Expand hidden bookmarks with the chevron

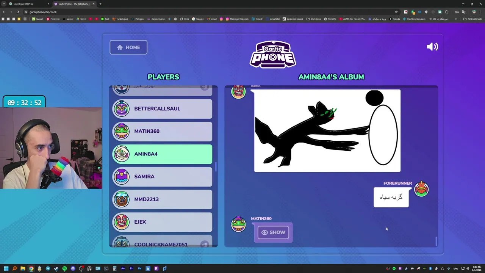pos(456,19)
